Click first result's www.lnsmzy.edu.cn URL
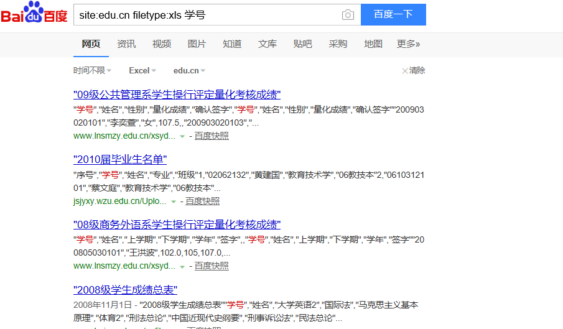The width and height of the screenshot is (563, 329). pos(124,136)
